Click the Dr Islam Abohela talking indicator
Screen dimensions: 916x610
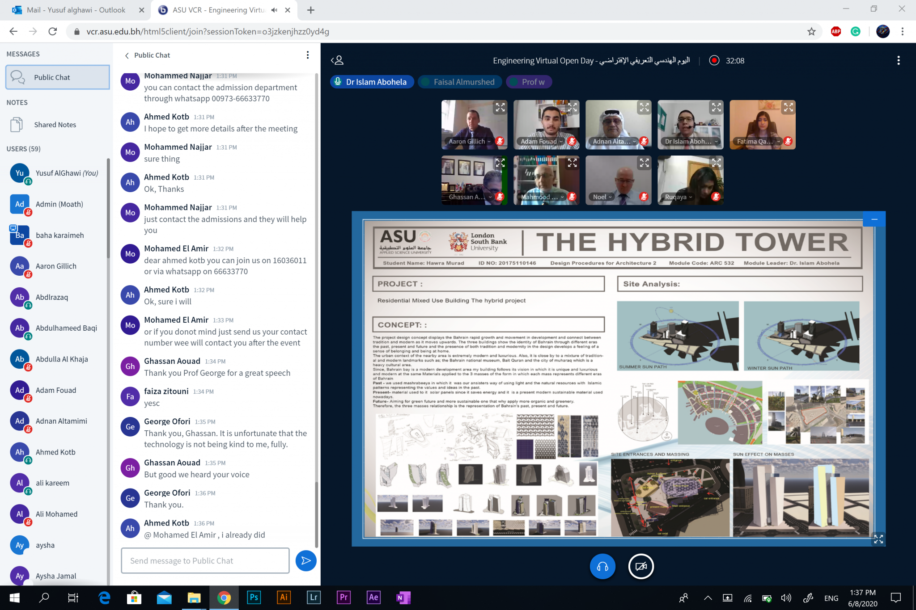click(372, 82)
